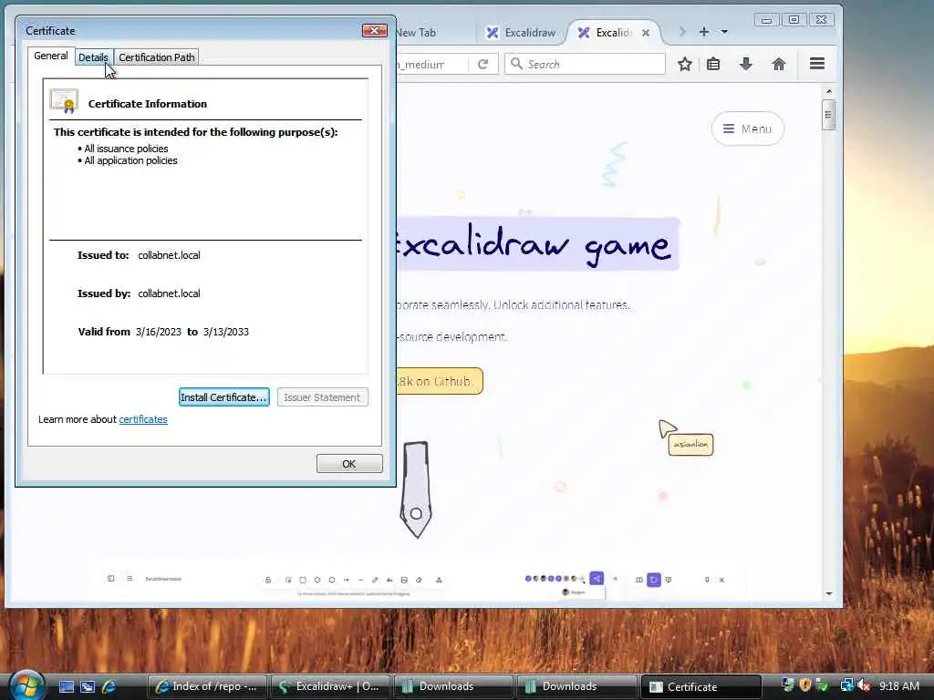Open the certificates help link
The height and width of the screenshot is (700, 934).
point(143,419)
